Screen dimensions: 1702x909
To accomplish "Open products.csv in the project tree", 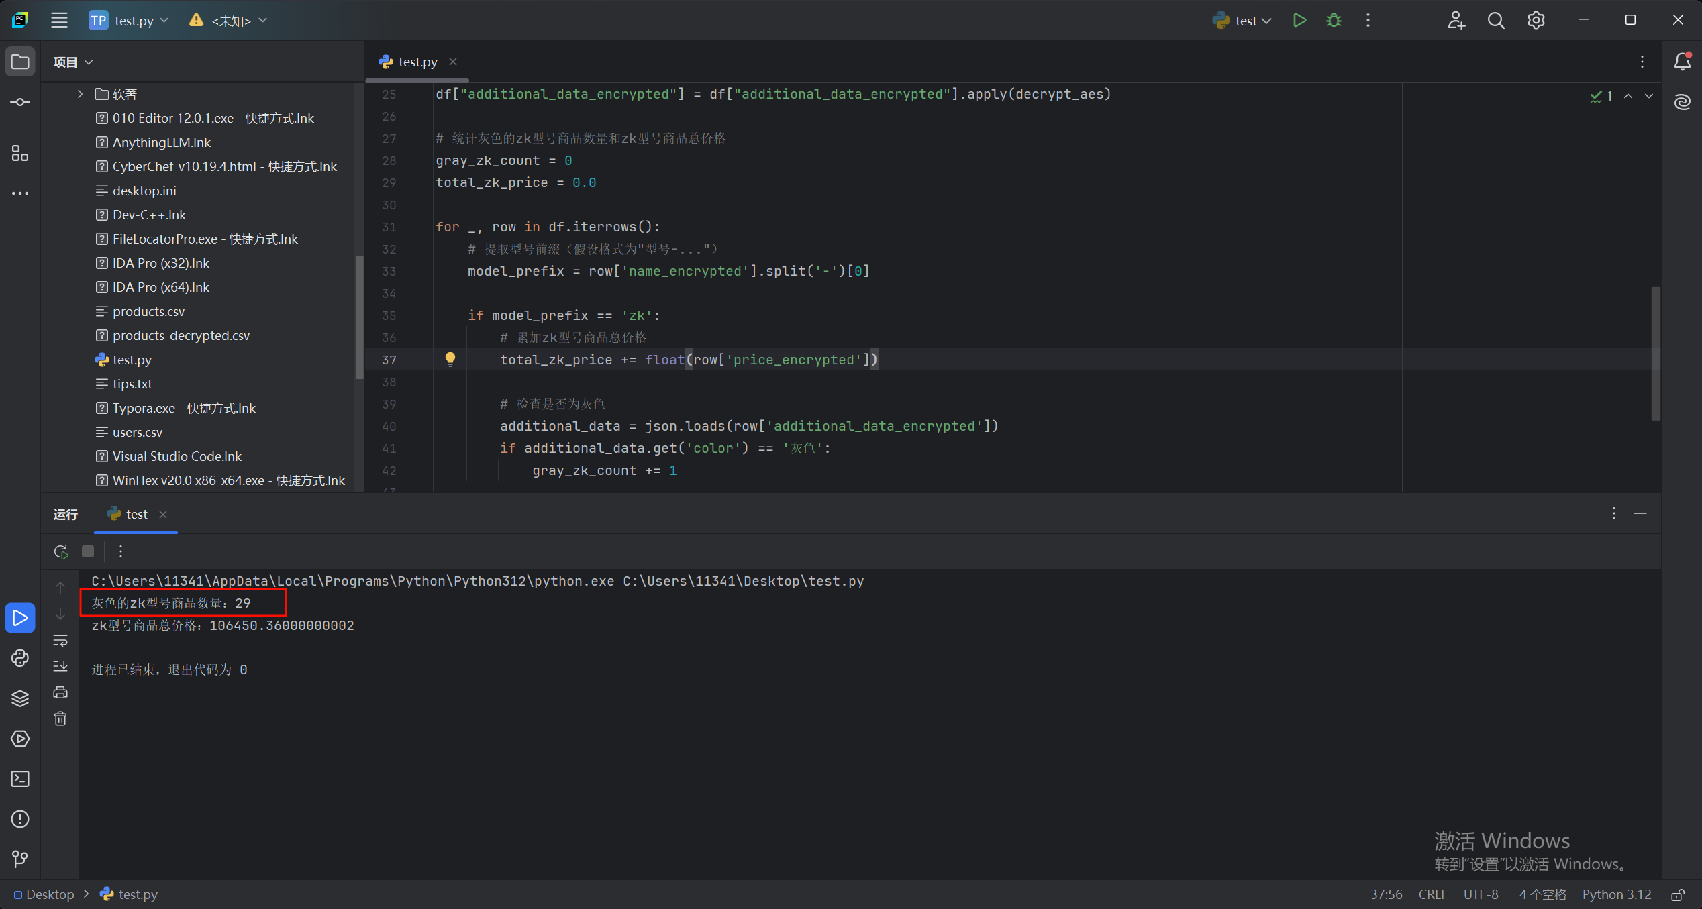I will pyautogui.click(x=148, y=311).
